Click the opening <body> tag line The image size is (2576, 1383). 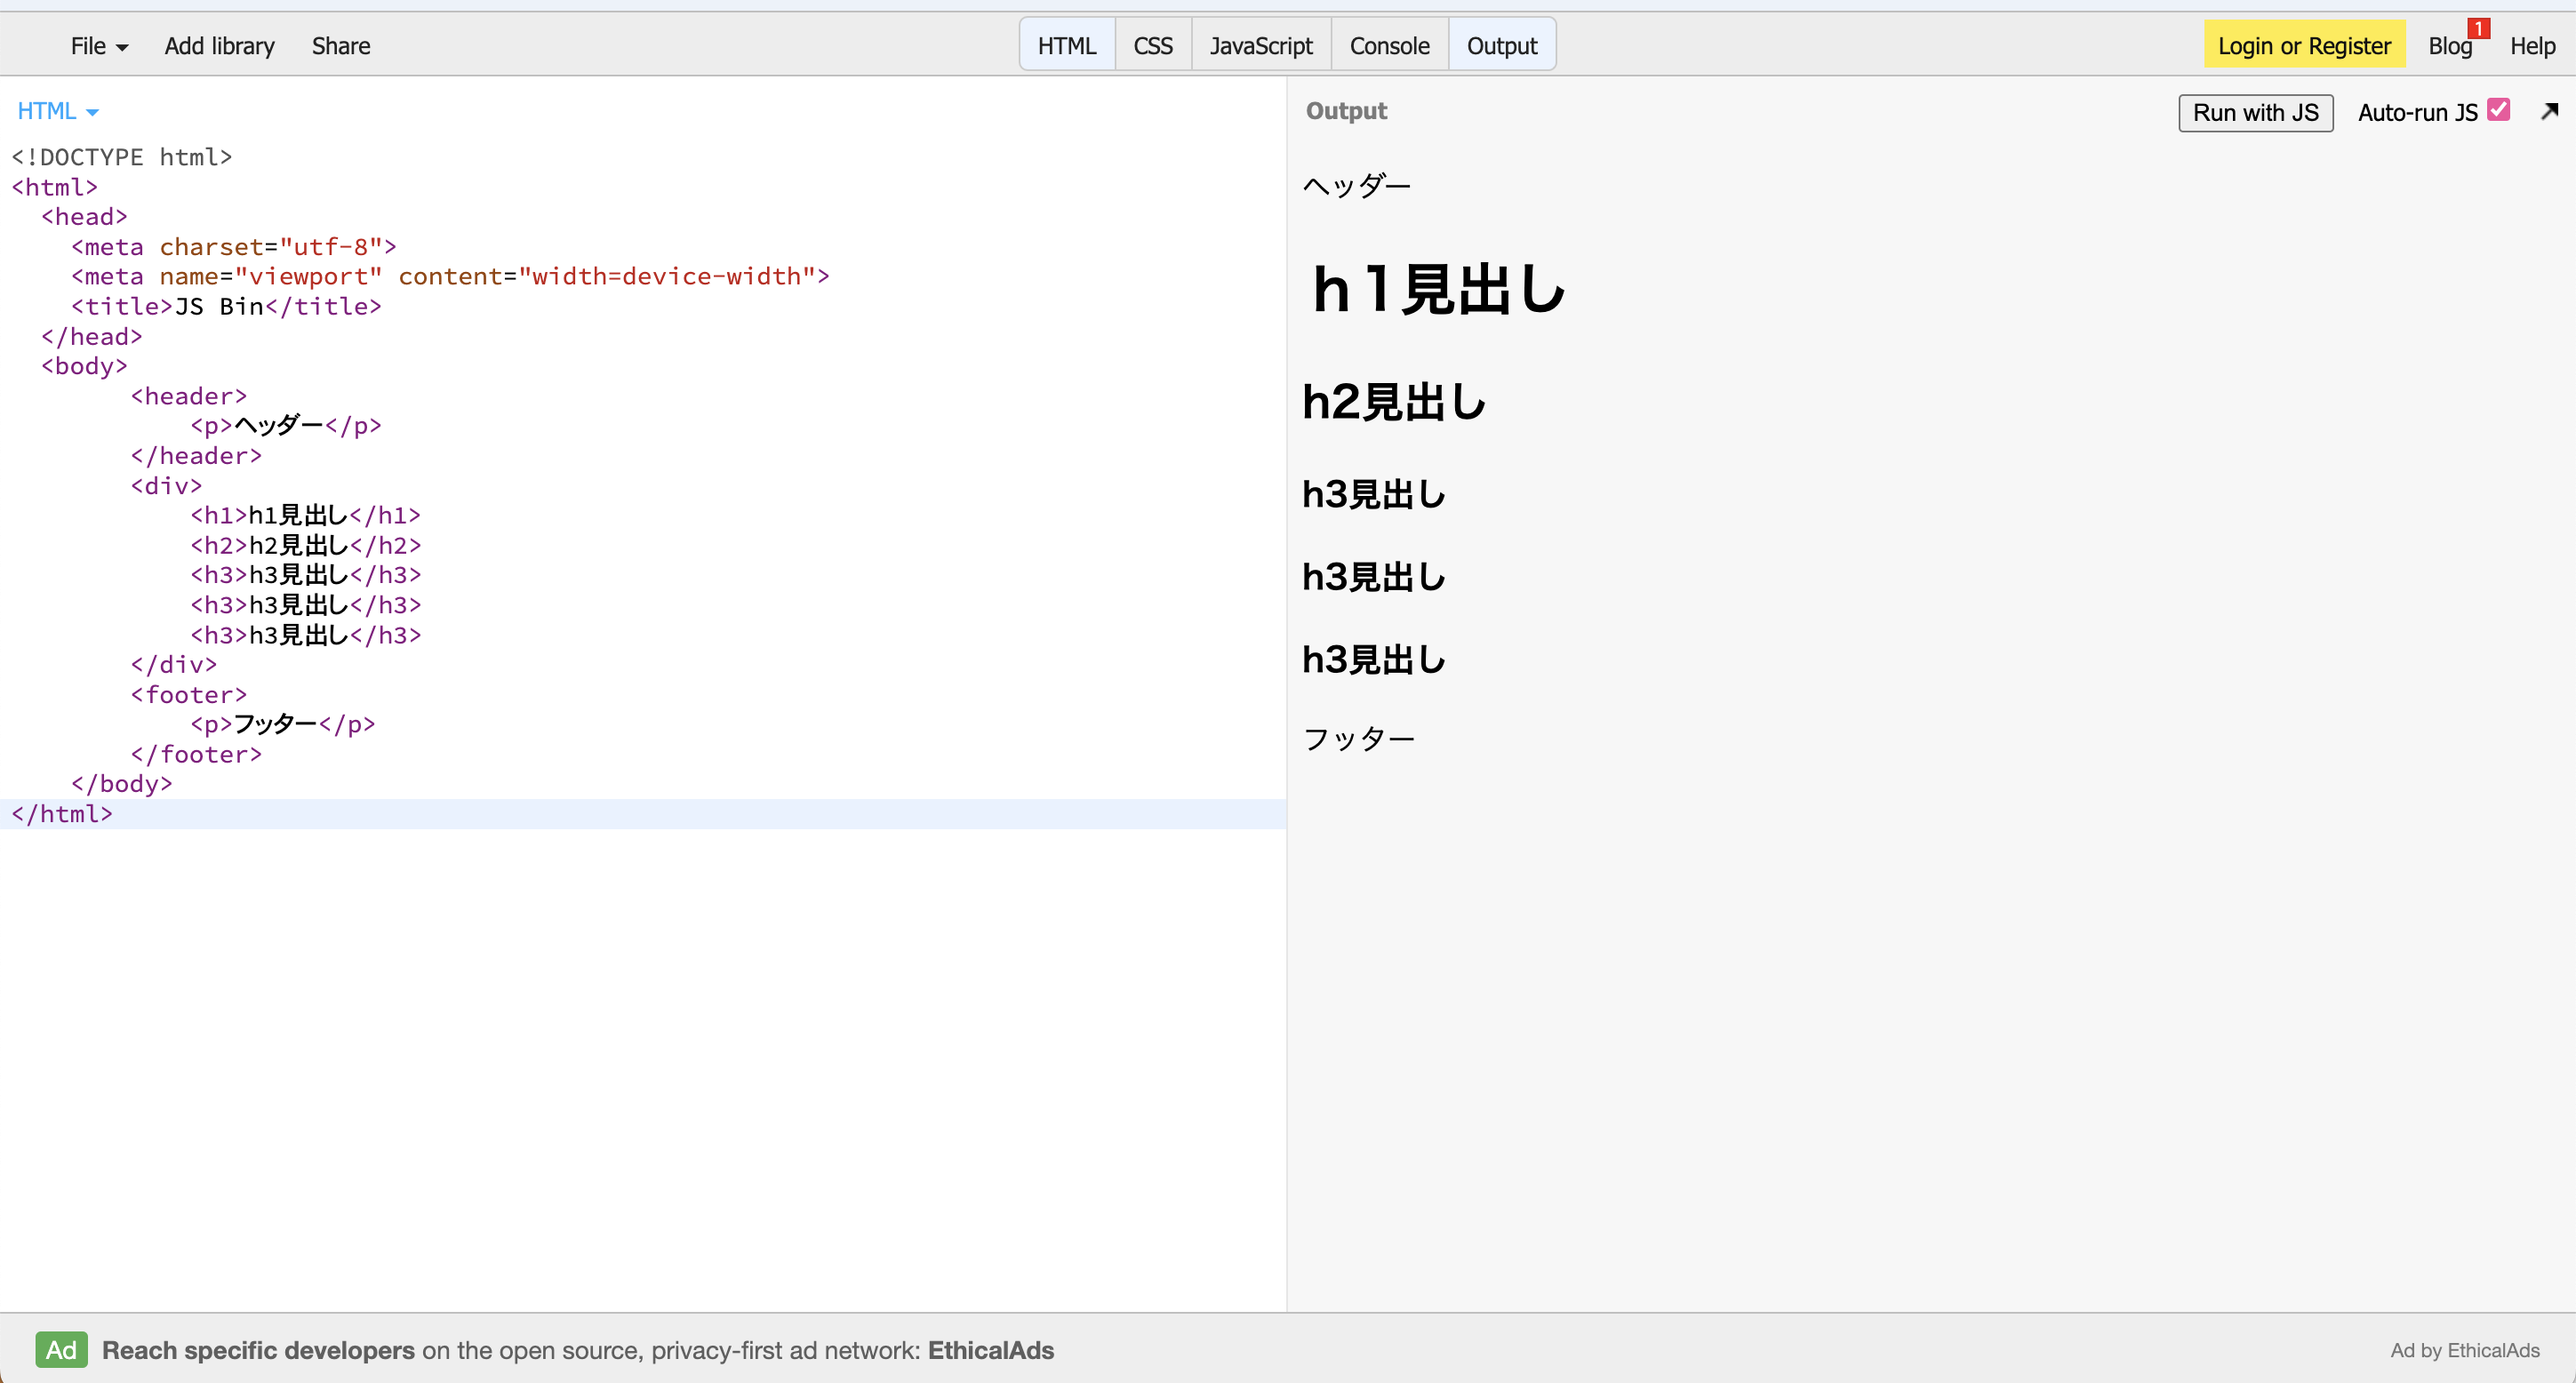[84, 366]
